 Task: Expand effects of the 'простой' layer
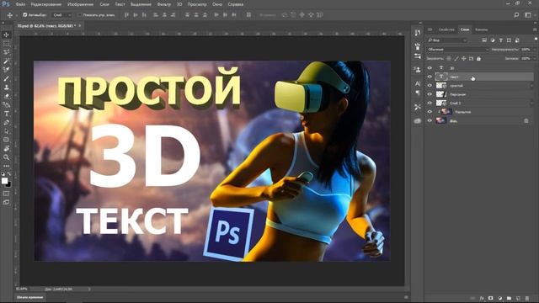[531, 86]
